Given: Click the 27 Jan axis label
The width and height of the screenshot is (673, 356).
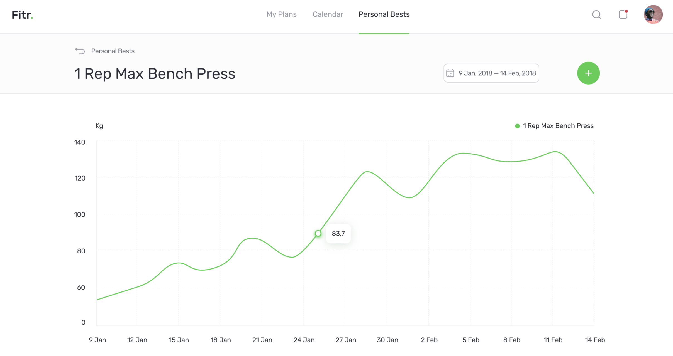Looking at the screenshot, I should (346, 340).
